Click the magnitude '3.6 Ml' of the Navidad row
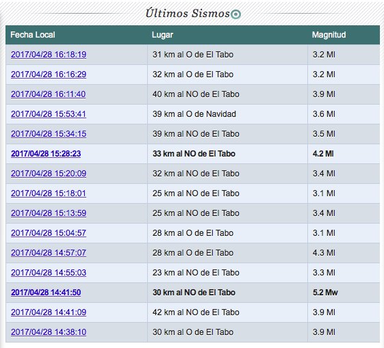The image size is (384, 348). [324, 113]
